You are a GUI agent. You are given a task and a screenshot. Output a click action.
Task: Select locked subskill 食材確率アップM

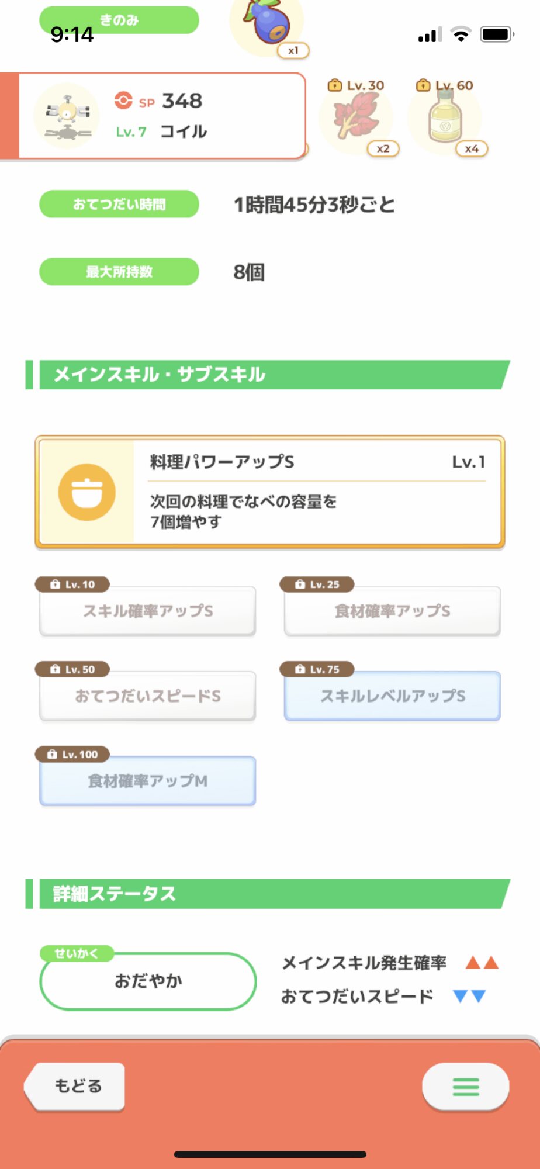[147, 781]
